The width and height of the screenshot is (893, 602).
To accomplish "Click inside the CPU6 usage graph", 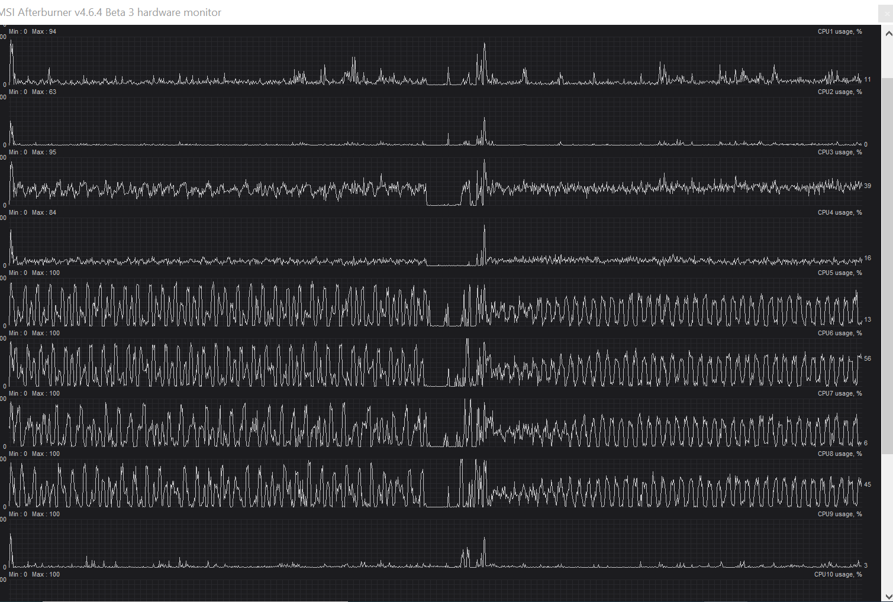I will [x=435, y=363].
